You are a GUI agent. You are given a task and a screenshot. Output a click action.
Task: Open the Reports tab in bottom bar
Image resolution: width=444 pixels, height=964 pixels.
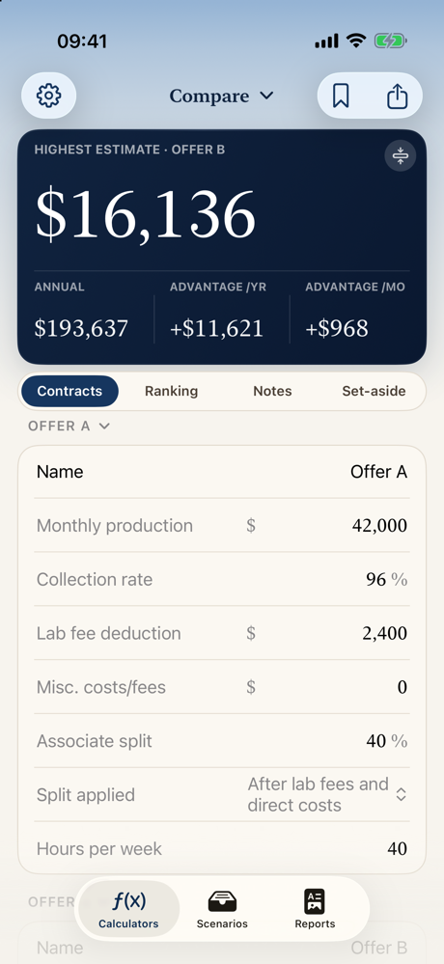(315, 909)
